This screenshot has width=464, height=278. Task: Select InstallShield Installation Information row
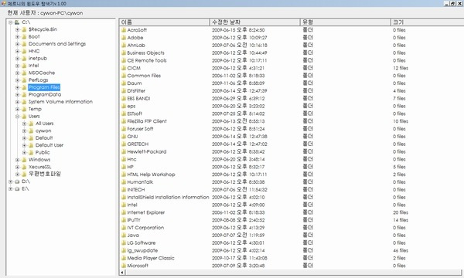point(292,198)
